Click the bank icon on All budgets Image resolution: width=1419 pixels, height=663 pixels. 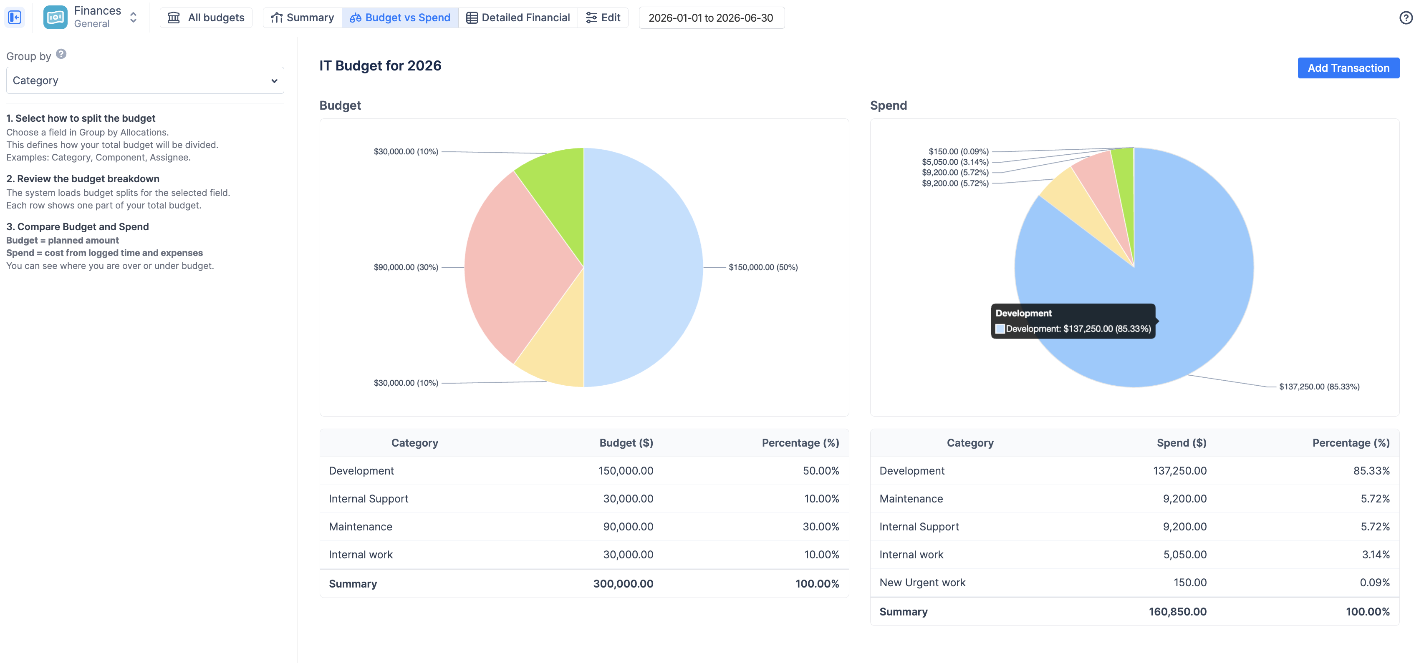[x=174, y=18]
